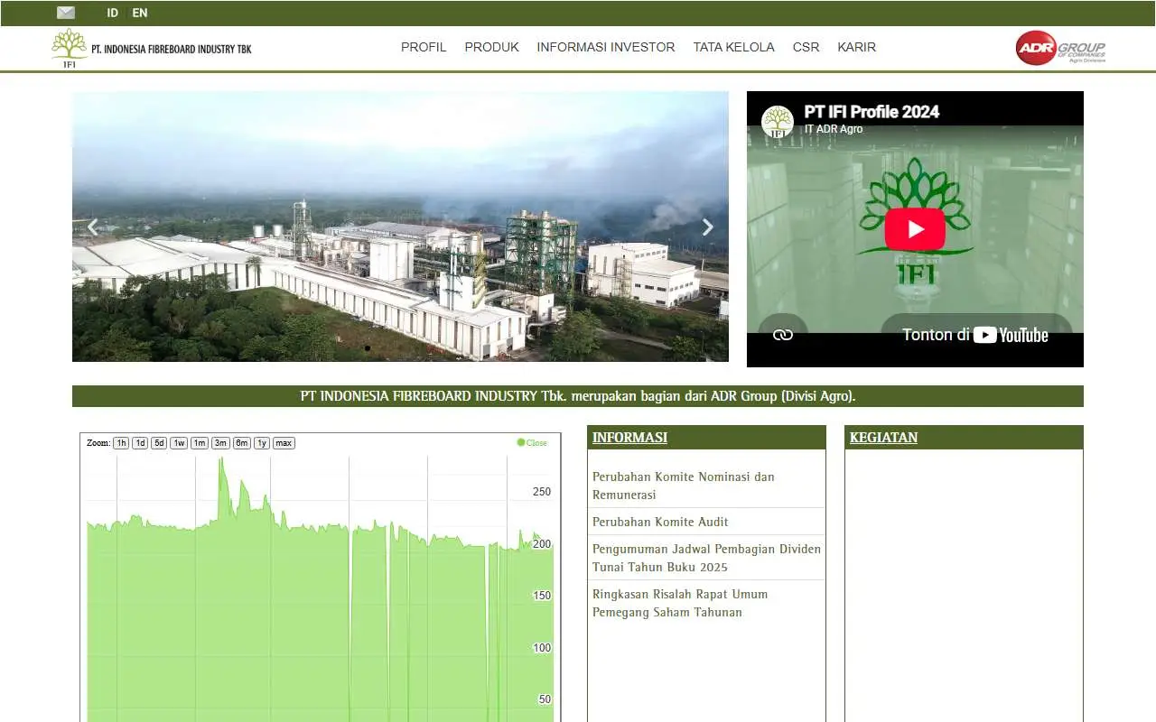Open the INFORMASI heading link

629,438
